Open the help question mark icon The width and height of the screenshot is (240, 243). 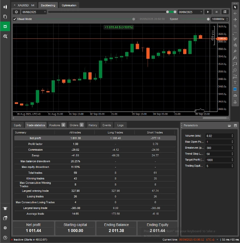(5, 237)
